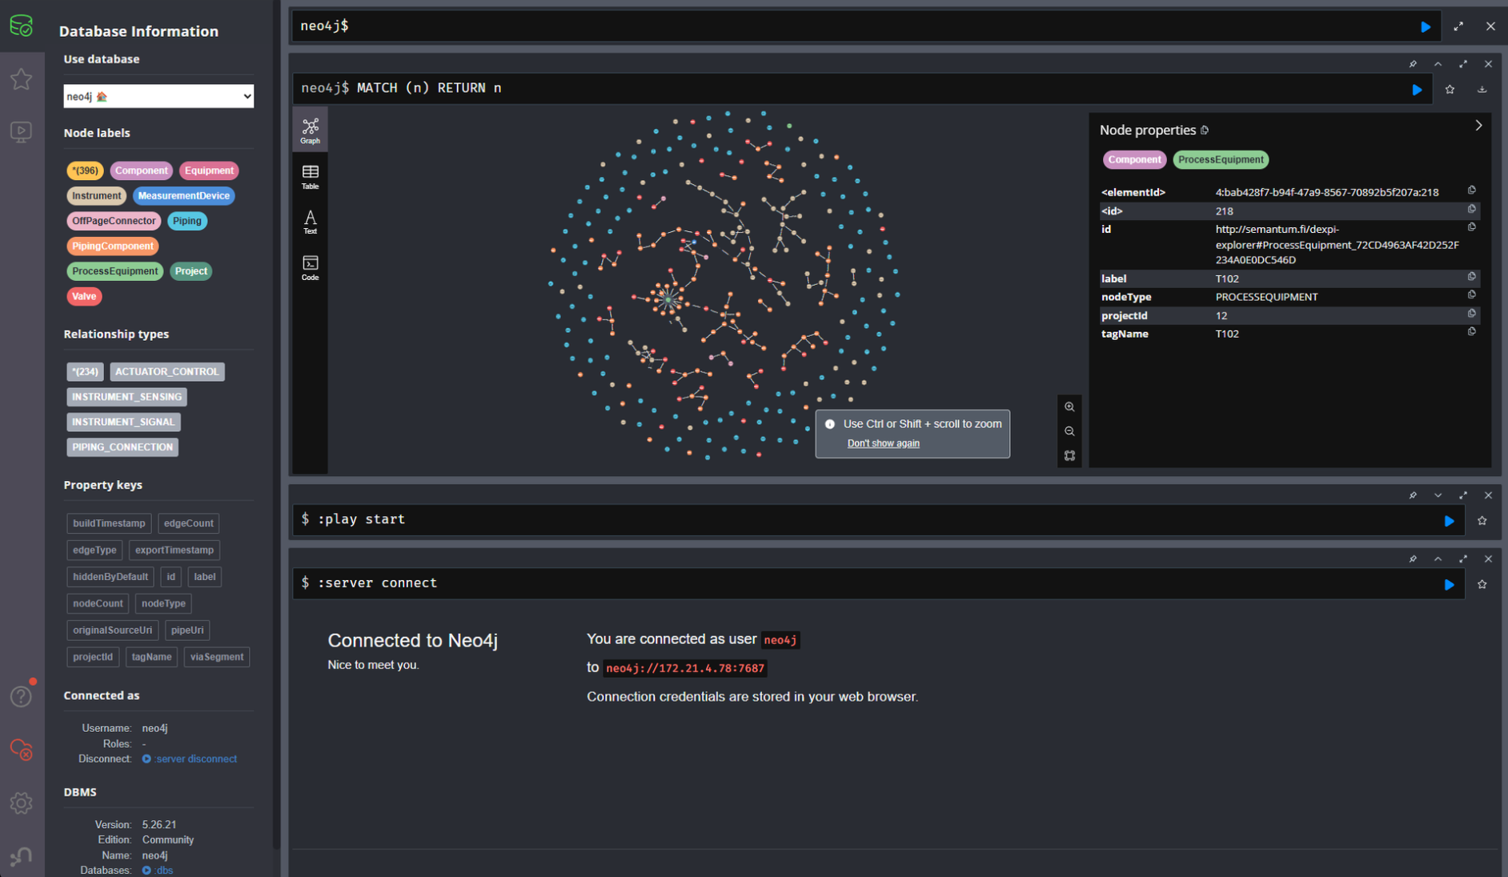Viewport: 1508px width, 877px height.
Task: Download the query result
Action: 1482,89
